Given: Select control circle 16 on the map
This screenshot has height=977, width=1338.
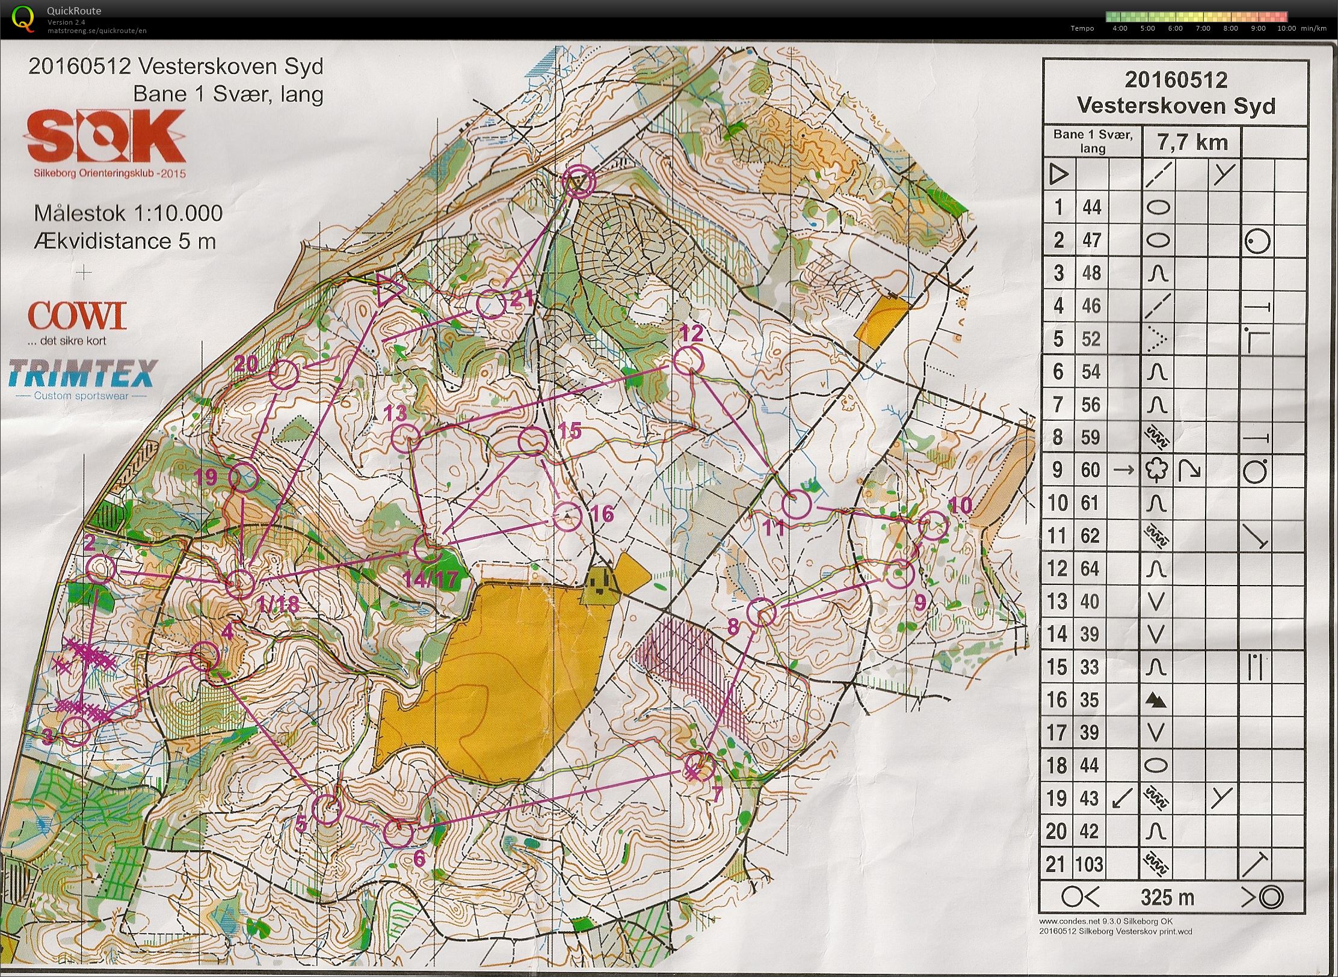Looking at the screenshot, I should pos(568,517).
